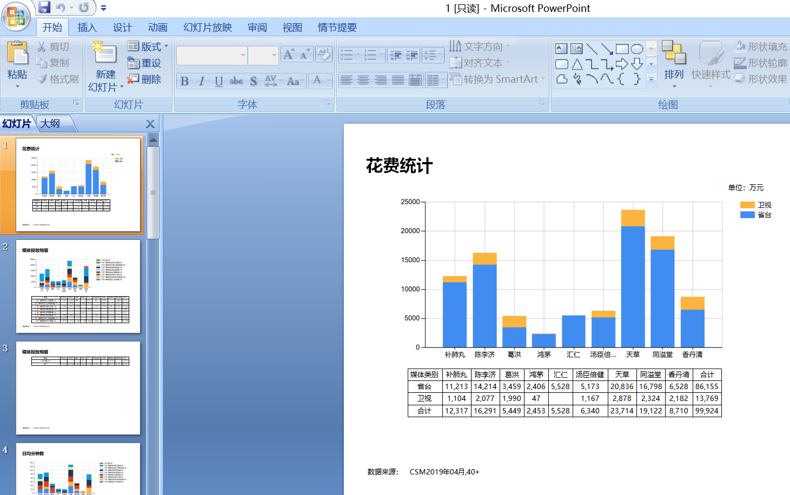Open the 动画 (Animations) tab
790x495 pixels.
click(157, 28)
